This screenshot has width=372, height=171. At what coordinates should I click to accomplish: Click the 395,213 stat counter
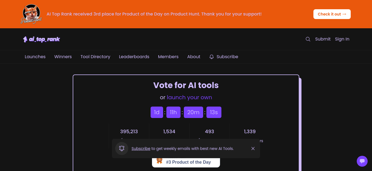click(129, 132)
